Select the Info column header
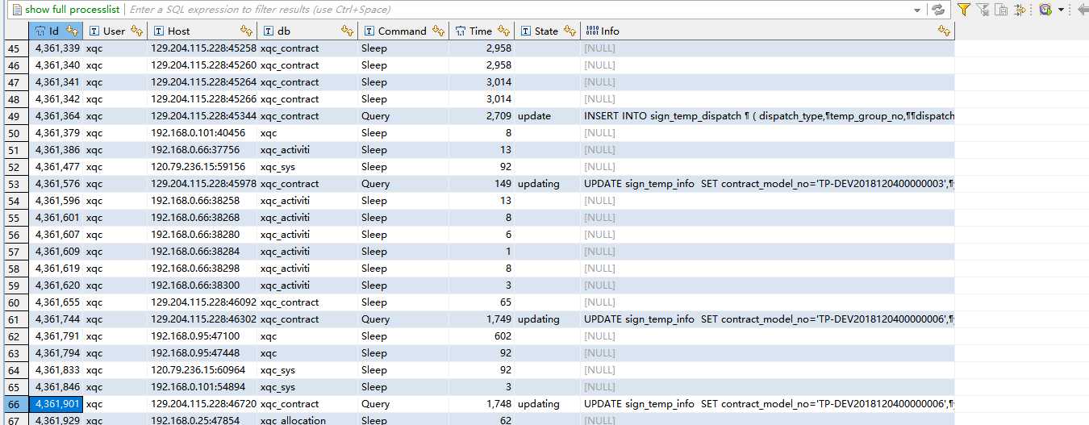The image size is (1089, 425). coord(767,31)
